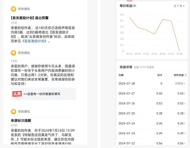This screenshot has width=190, height=148.
Task: Expand the 2024-07-26 row's 0.52 chevron
Action: click(x=185, y=103)
